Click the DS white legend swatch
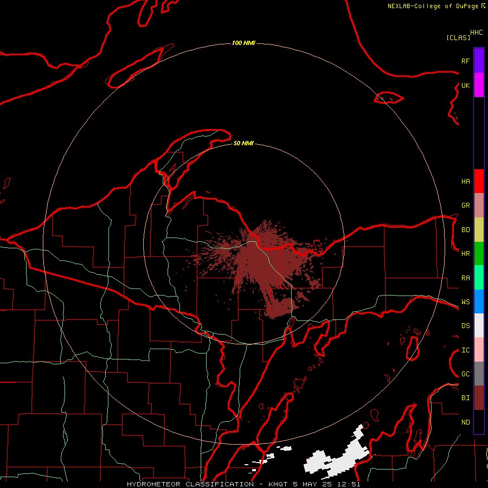Viewport: 488px width, 488px height. point(479,325)
